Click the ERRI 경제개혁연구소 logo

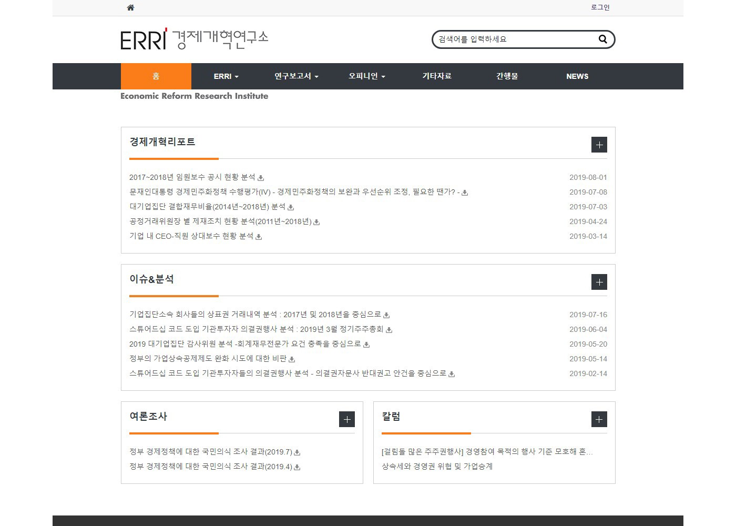coord(194,39)
